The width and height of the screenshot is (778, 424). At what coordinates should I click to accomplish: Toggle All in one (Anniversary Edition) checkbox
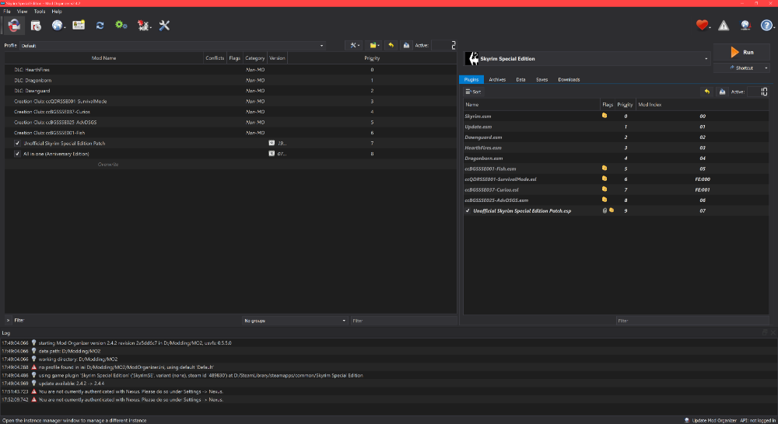tap(17, 154)
